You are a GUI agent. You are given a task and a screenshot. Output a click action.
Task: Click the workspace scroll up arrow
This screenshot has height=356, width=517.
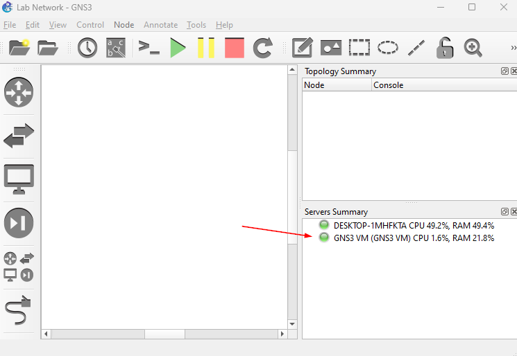point(292,70)
